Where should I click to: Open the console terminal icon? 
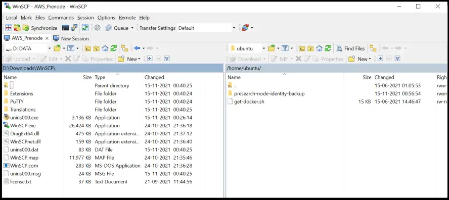point(66,28)
